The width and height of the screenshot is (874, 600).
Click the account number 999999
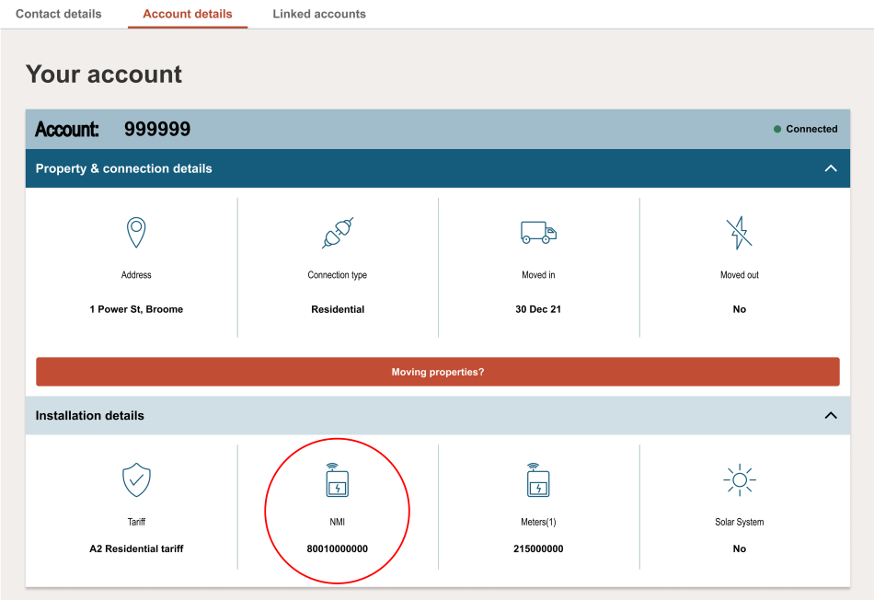click(157, 130)
